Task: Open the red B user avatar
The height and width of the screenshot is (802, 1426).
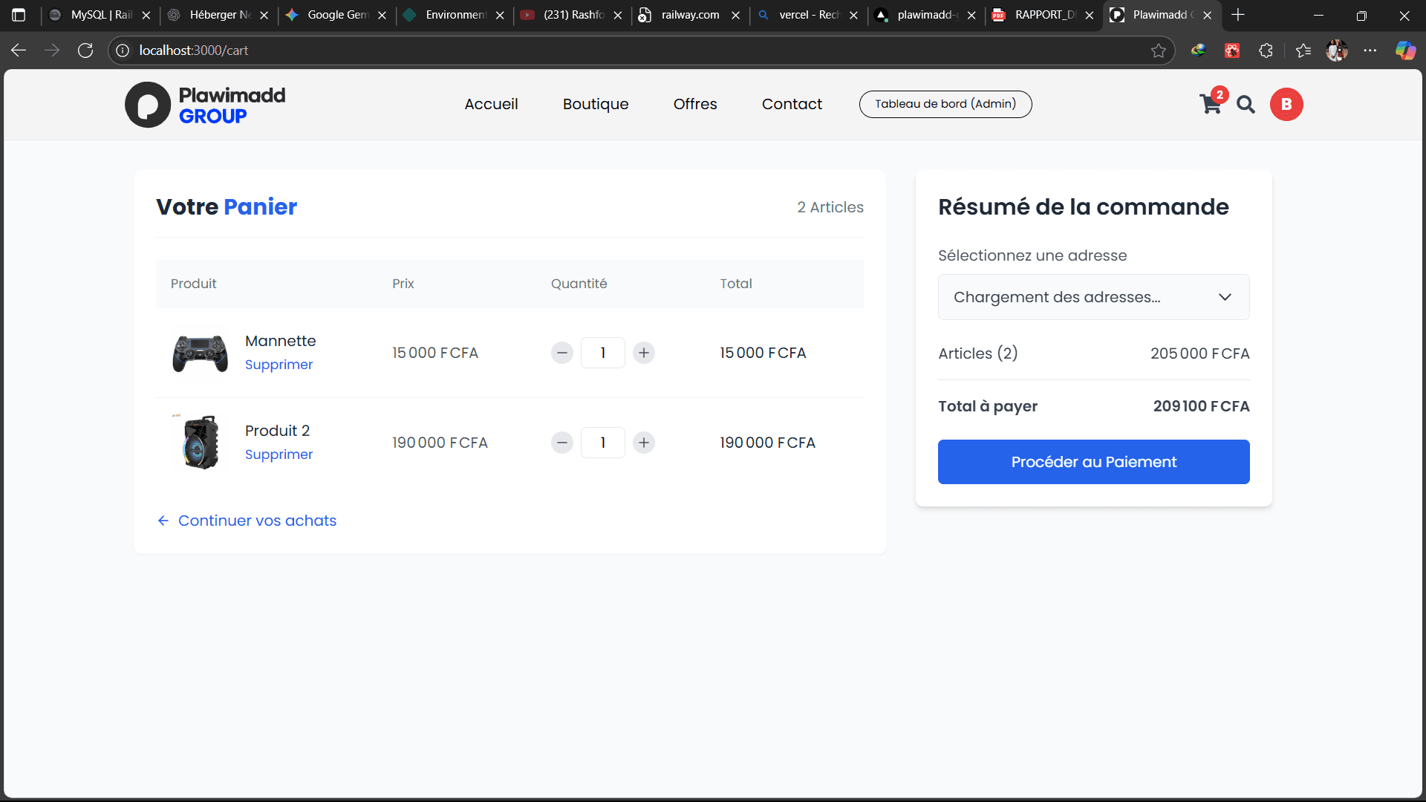Action: [x=1286, y=105]
